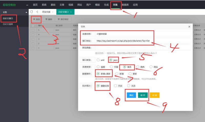
Task: Close the 自定义接口 tab with its X
Action: tap(71, 12)
